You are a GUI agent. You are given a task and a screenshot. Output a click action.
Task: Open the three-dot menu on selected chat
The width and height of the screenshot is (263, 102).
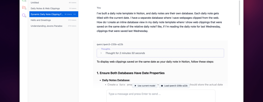coord(74,14)
